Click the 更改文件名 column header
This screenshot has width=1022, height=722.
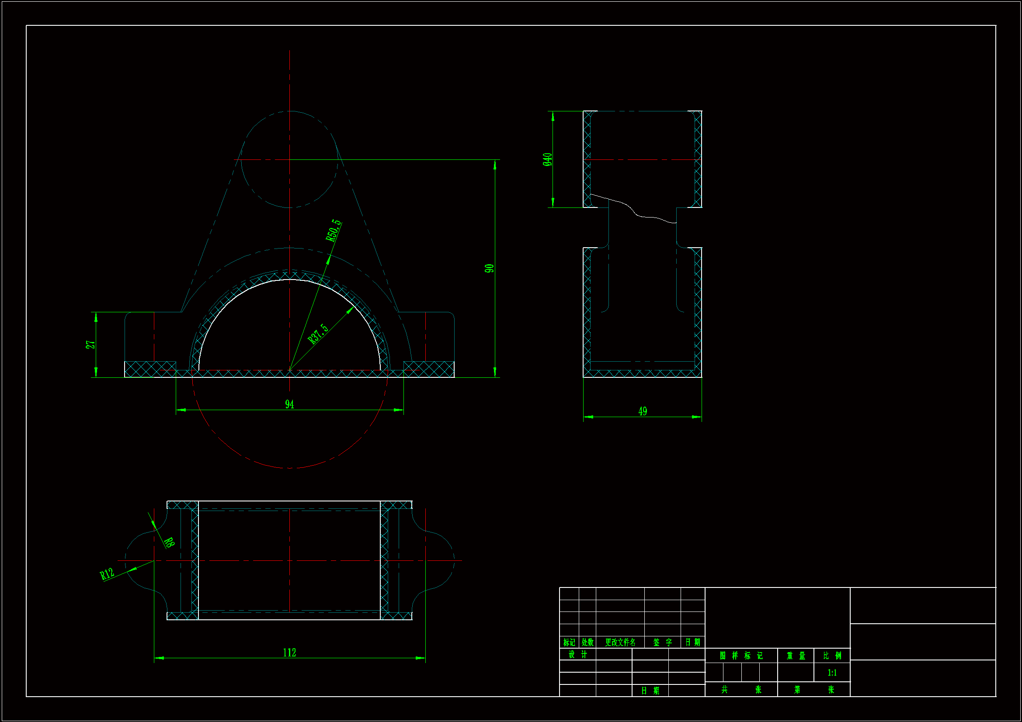point(620,643)
